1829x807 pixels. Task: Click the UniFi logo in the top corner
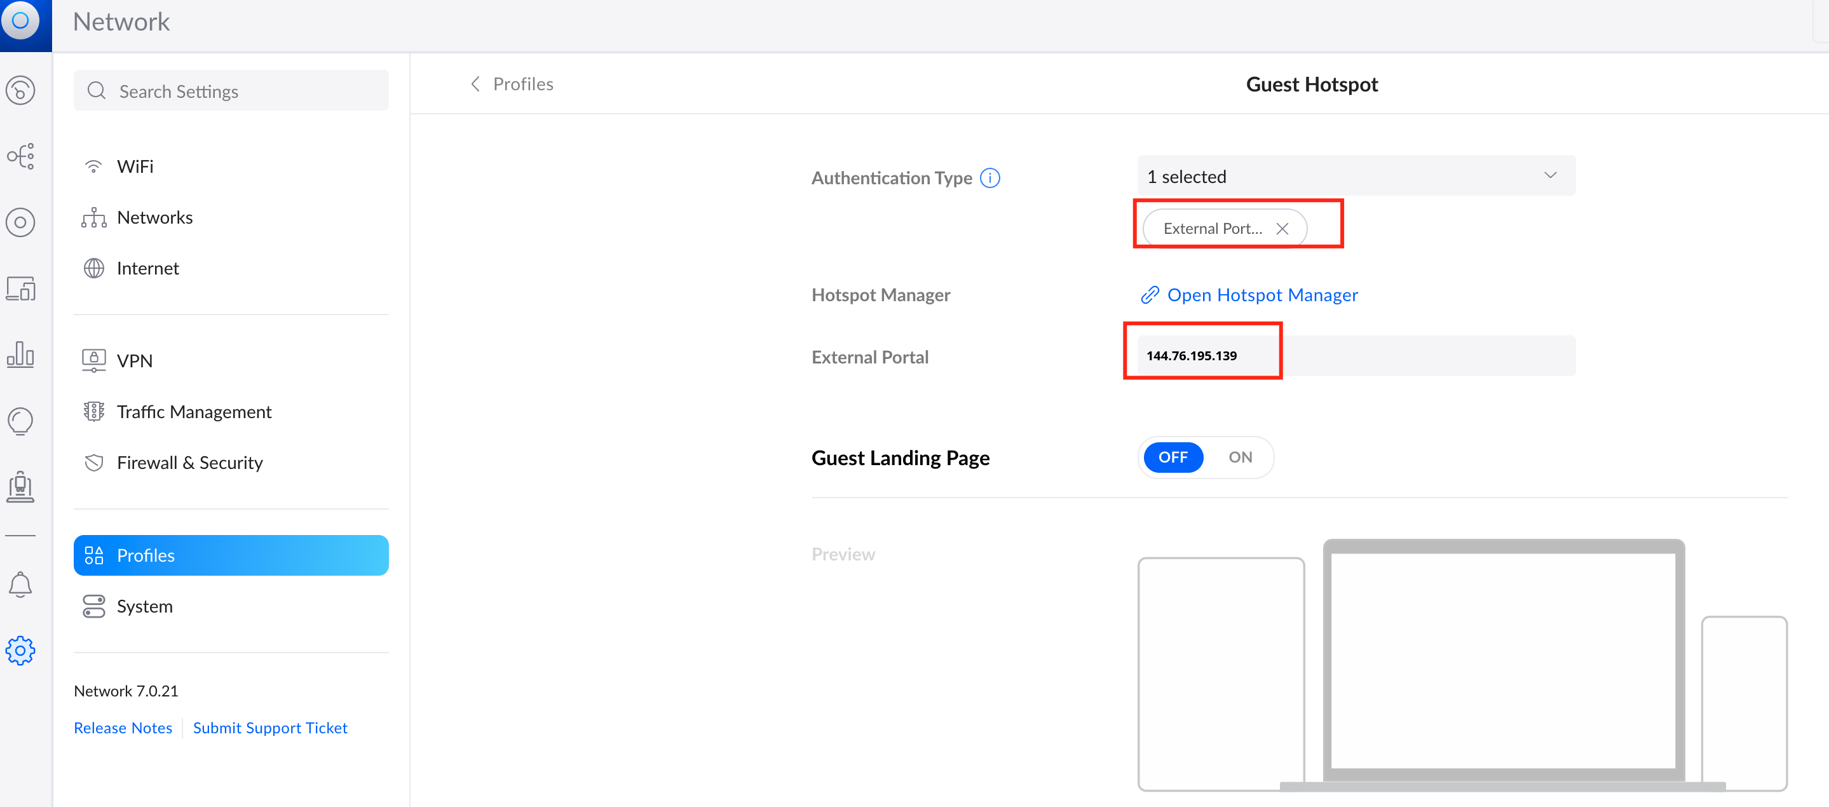click(20, 22)
